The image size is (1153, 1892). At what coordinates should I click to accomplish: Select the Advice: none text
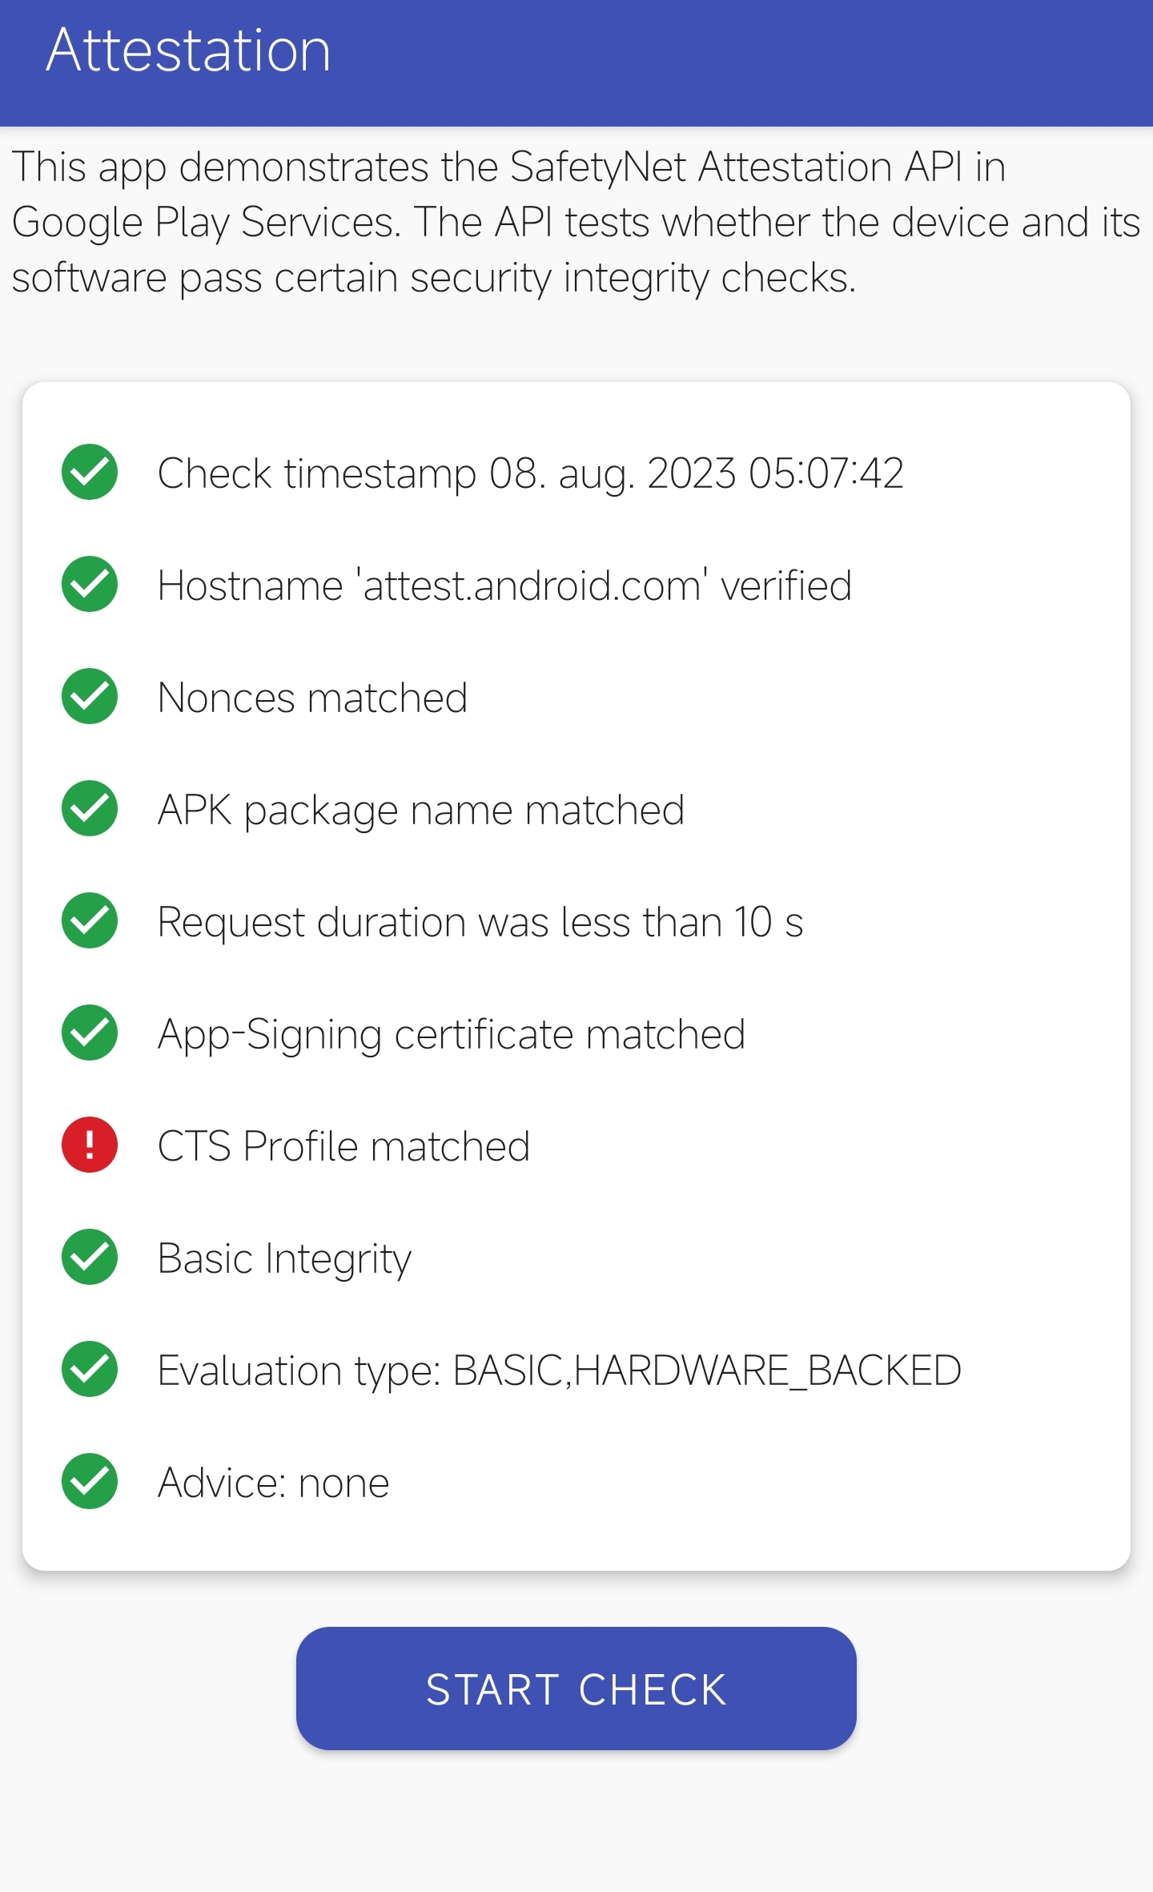click(274, 1483)
